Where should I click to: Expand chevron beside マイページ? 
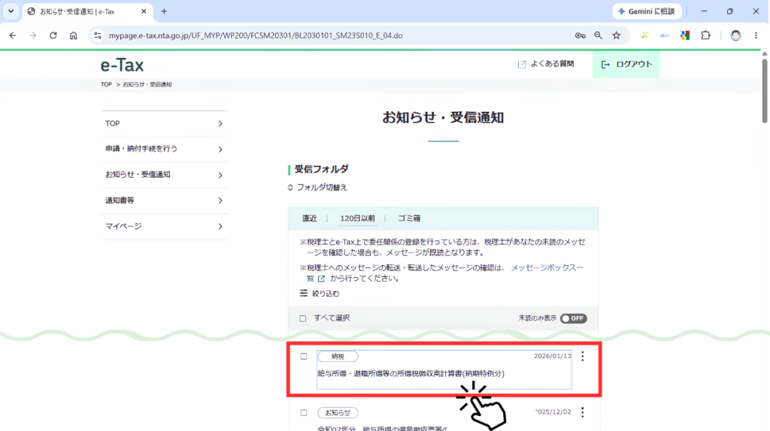click(x=220, y=227)
